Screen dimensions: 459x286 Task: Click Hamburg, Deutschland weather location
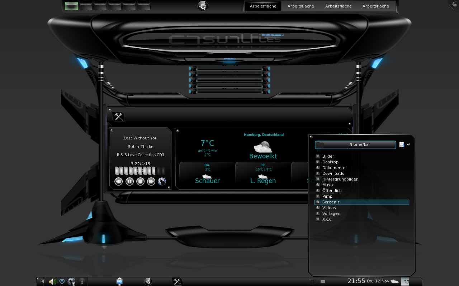tap(264, 135)
